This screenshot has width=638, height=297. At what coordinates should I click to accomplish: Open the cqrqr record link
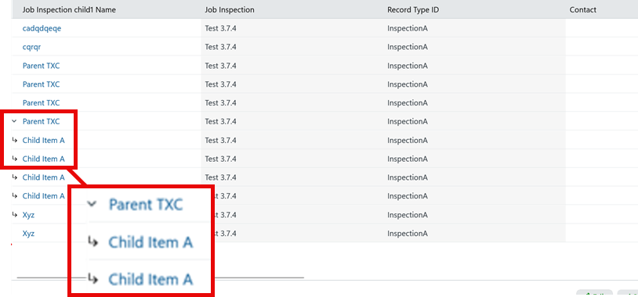[31, 47]
